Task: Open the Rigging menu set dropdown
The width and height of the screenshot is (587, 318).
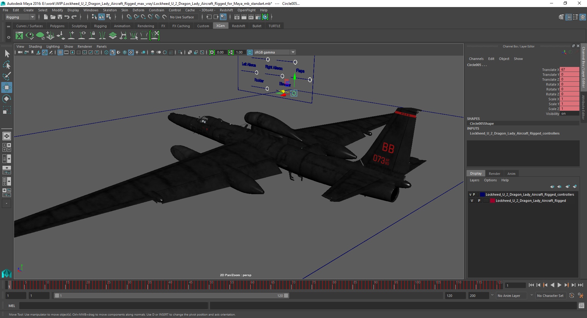Action: tap(20, 17)
